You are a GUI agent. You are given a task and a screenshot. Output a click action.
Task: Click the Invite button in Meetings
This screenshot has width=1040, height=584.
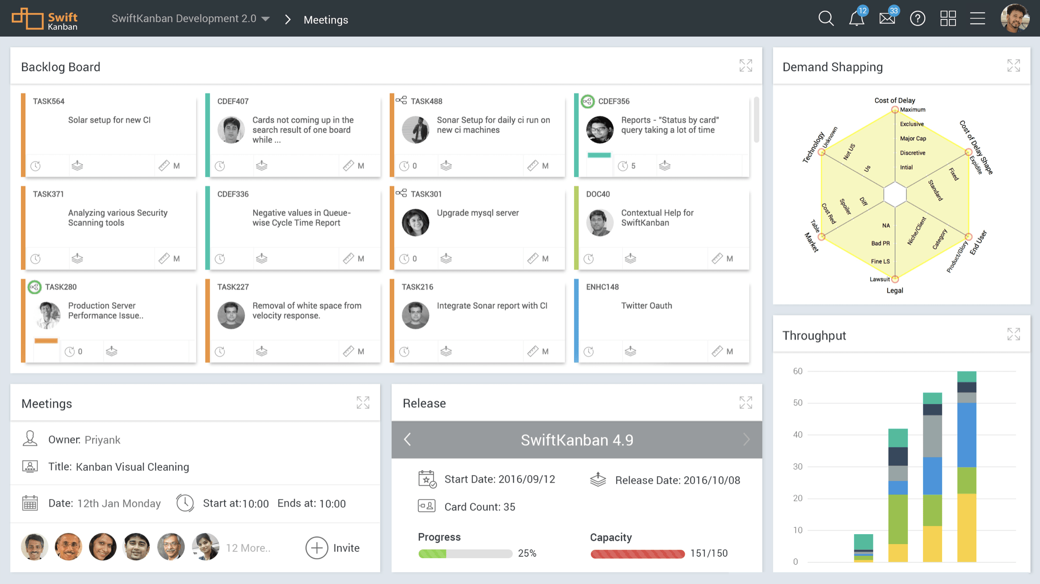pyautogui.click(x=333, y=548)
